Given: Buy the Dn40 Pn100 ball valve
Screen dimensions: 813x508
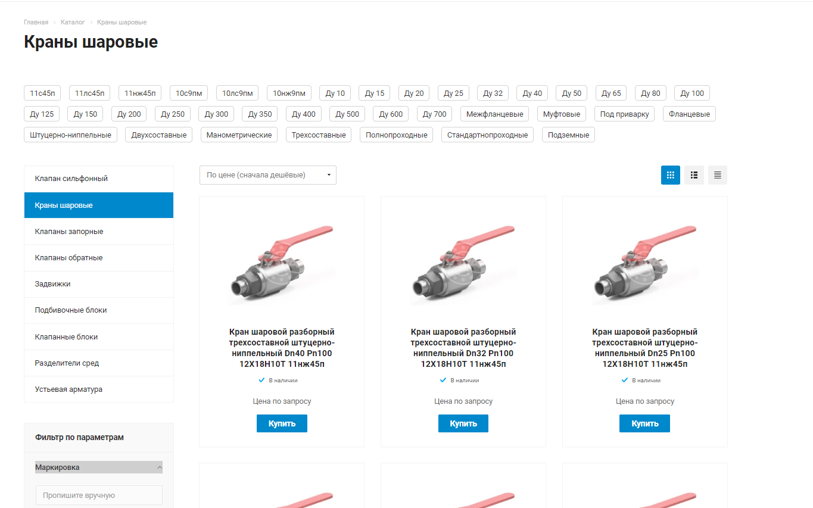Looking at the screenshot, I should [x=282, y=423].
